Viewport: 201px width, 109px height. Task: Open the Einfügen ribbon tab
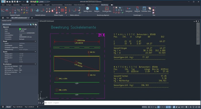[9, 5]
